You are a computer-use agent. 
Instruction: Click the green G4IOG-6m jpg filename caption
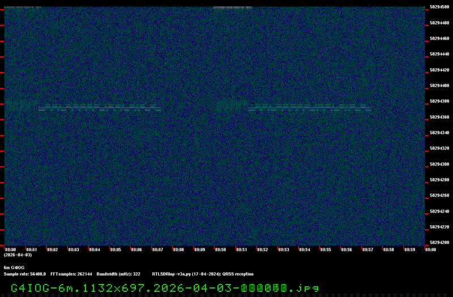coord(164,287)
